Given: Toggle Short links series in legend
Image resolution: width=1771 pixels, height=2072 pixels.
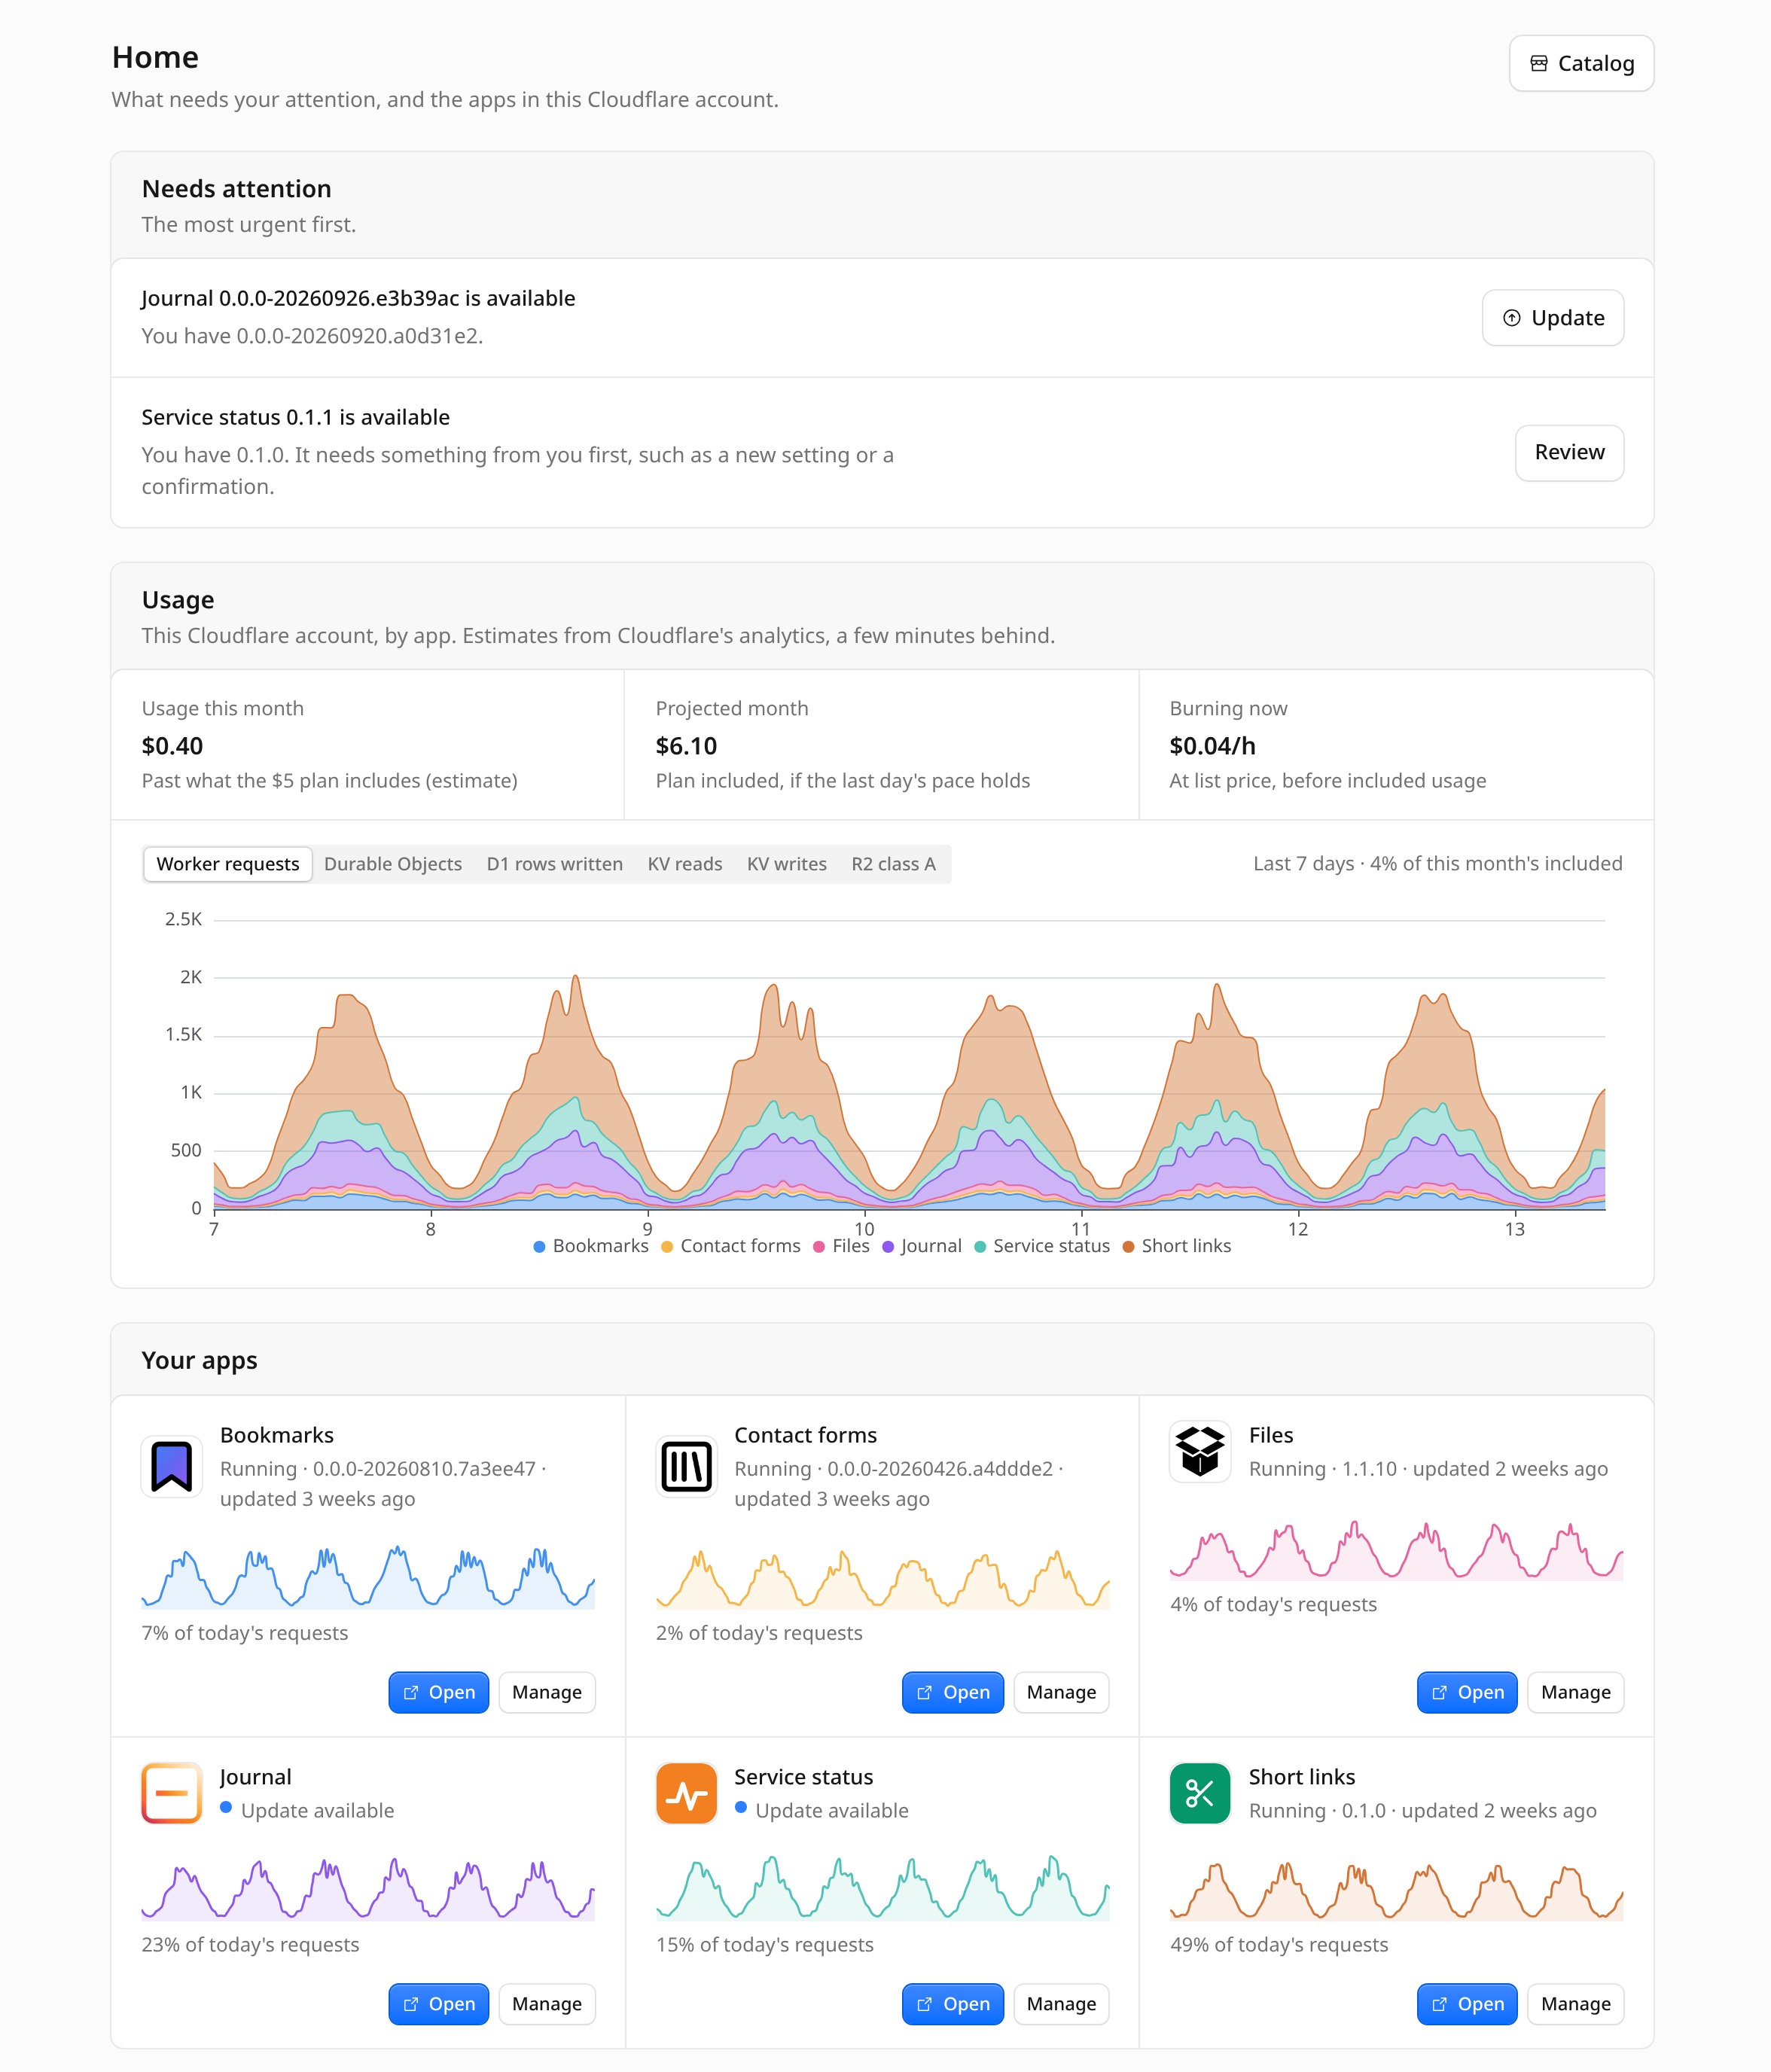Looking at the screenshot, I should (1177, 1246).
